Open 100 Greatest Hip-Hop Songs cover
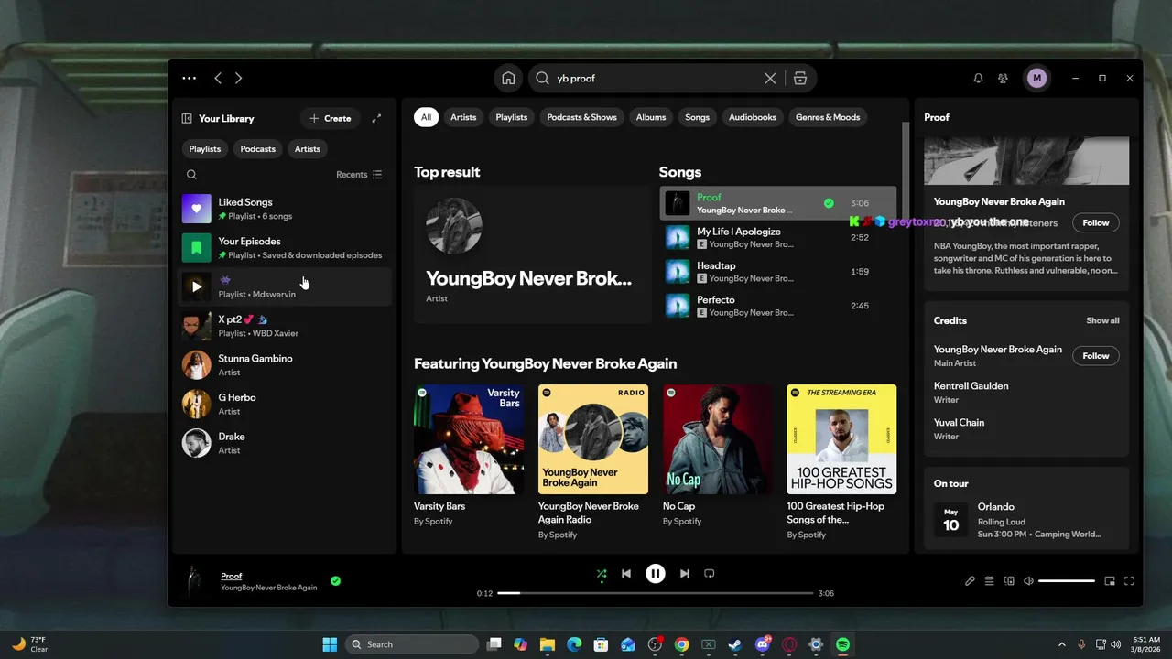The image size is (1172, 659). 841,439
